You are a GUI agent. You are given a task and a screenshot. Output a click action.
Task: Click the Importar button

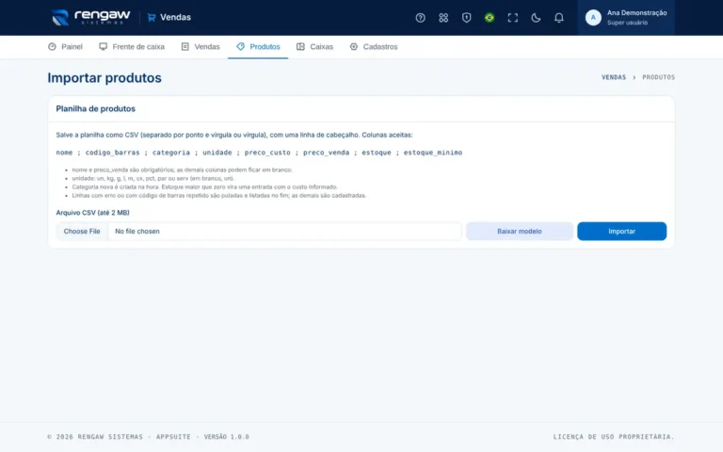click(x=621, y=231)
